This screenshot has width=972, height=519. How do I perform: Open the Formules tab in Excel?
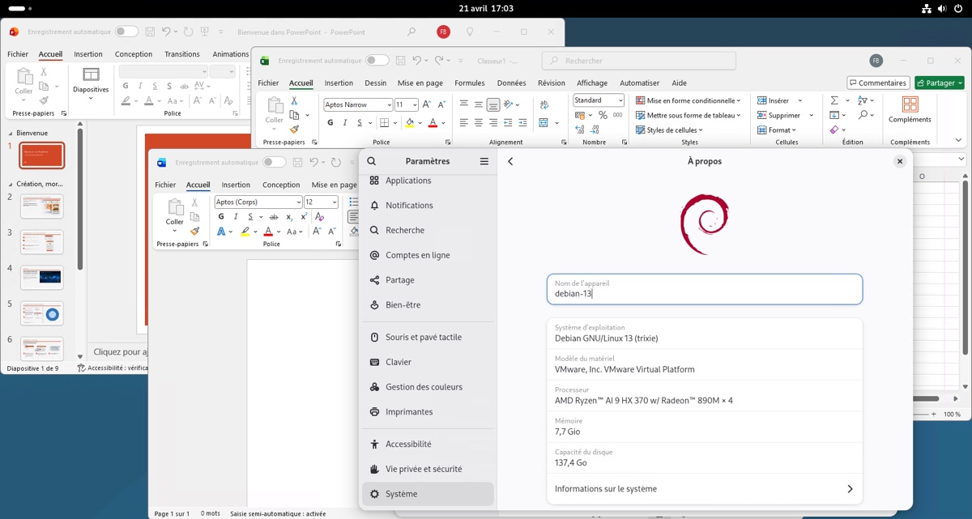(x=469, y=83)
